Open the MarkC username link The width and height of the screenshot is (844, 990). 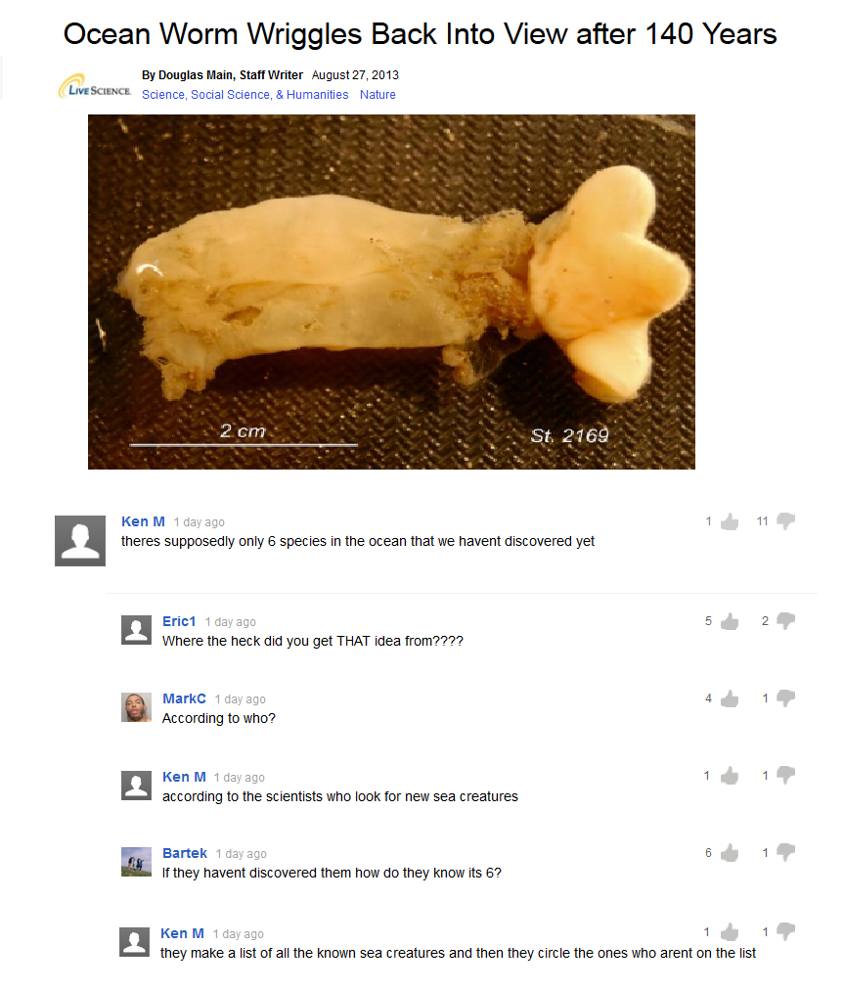coord(184,698)
